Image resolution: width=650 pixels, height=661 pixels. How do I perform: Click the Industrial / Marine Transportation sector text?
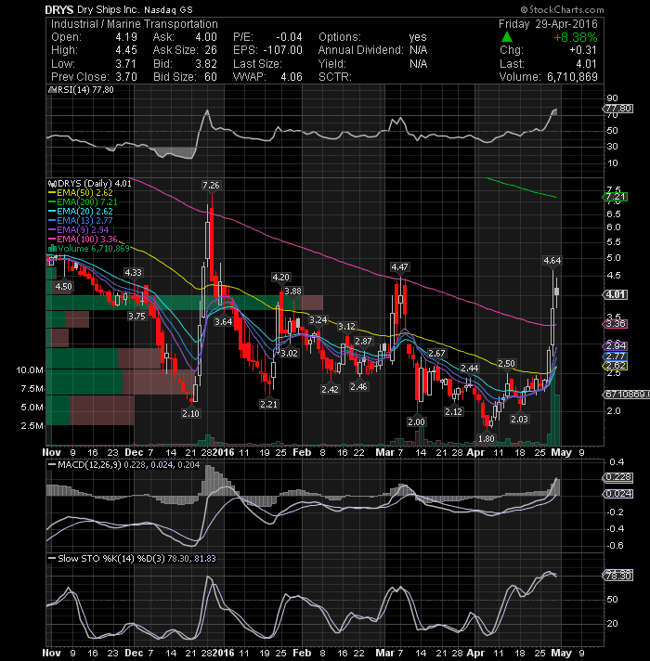135,24
